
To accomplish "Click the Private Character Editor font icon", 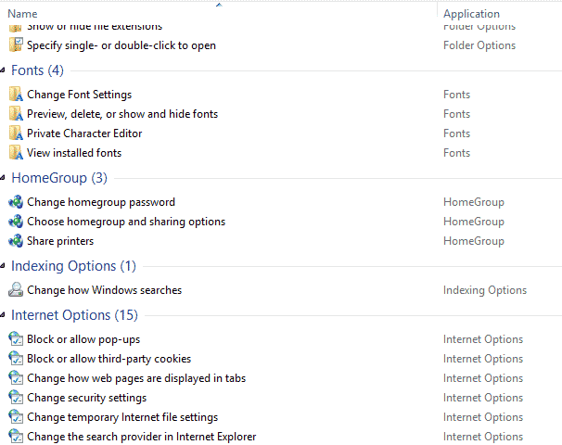I will [15, 133].
